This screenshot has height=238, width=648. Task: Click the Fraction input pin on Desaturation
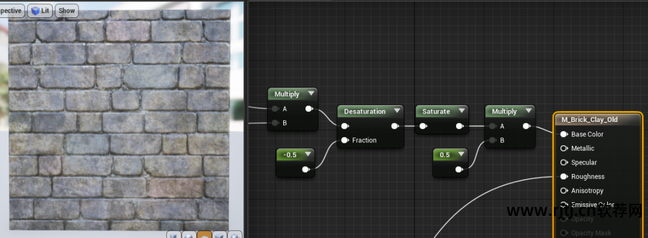tap(345, 141)
